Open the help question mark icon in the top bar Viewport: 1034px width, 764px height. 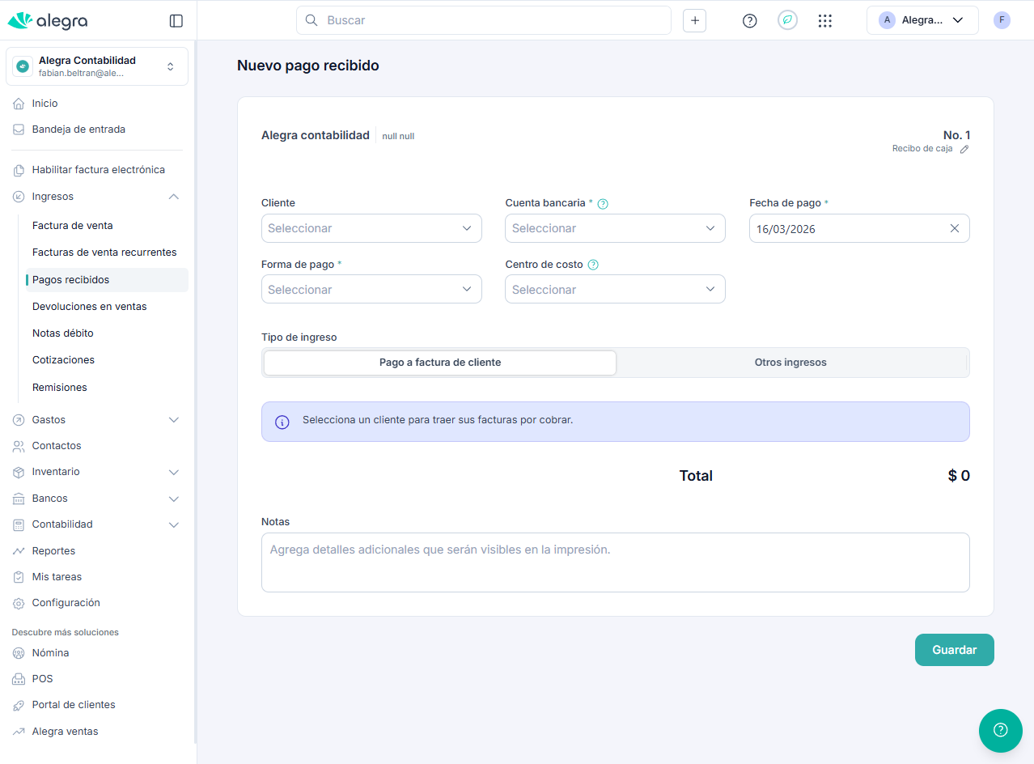[x=749, y=21]
